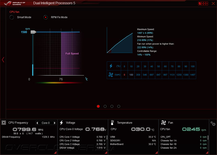Click the 50 percent table cell
This screenshot has height=155, width=217.
[158, 66]
